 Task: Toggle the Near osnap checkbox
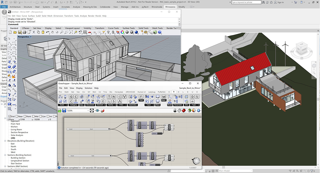click(17, 116)
